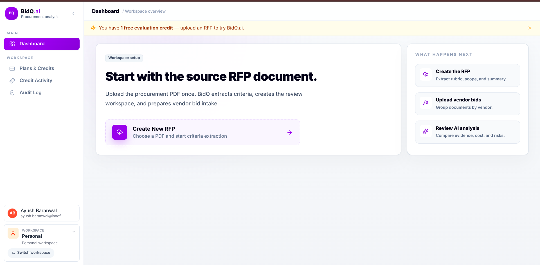Click 'Extract rubric, scope, and summary.' text
This screenshot has width=540, height=265.
(471, 79)
